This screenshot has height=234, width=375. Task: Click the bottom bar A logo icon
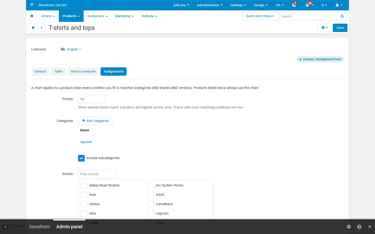click(x=5, y=227)
